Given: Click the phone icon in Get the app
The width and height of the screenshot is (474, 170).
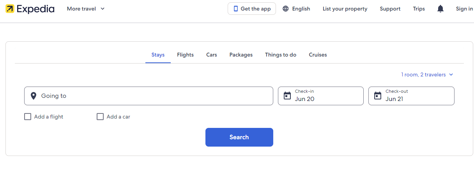Looking at the screenshot, I should click(235, 9).
